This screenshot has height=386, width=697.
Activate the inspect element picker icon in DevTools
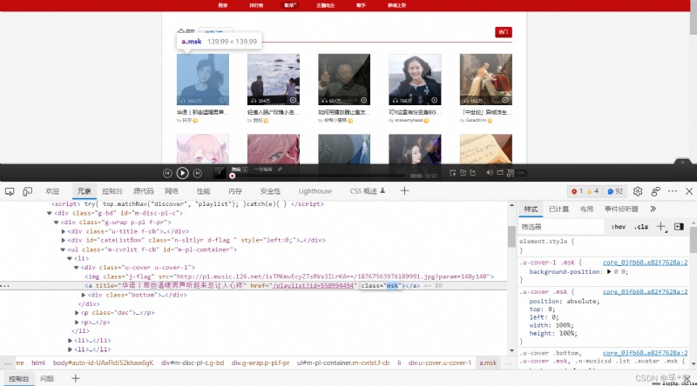click(x=10, y=191)
